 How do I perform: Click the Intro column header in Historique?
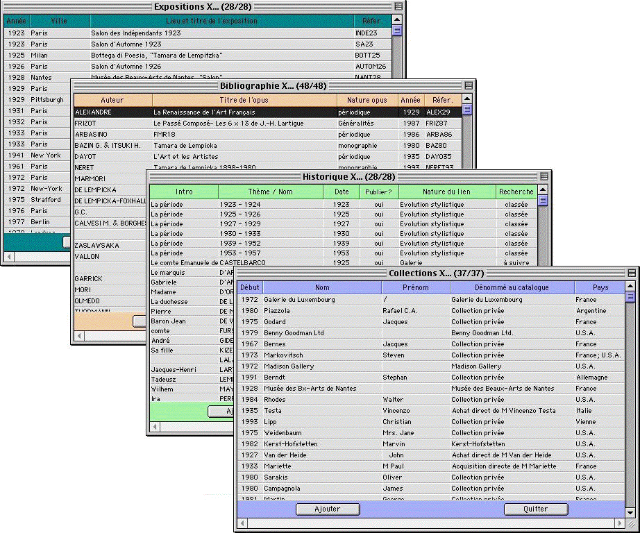pos(184,192)
